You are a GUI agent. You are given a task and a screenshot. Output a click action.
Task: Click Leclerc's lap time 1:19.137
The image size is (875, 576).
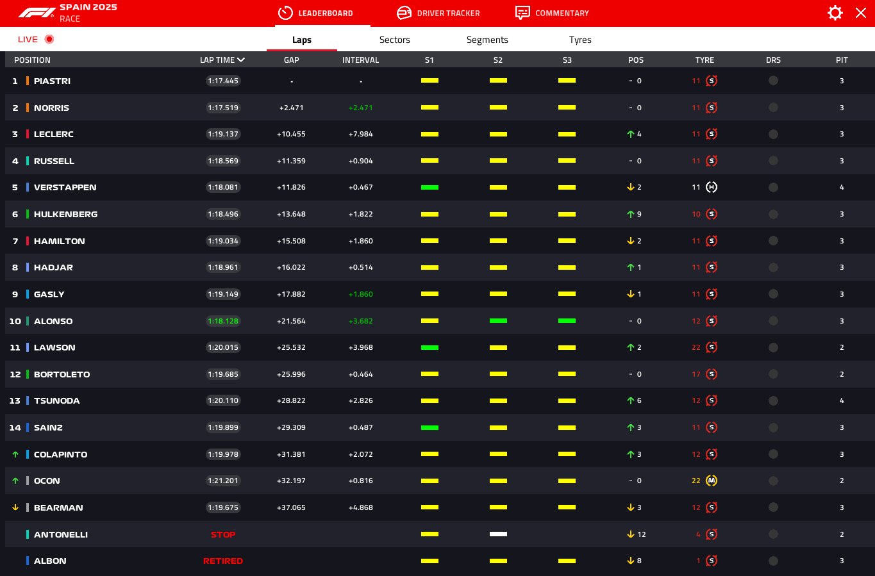[223, 134]
